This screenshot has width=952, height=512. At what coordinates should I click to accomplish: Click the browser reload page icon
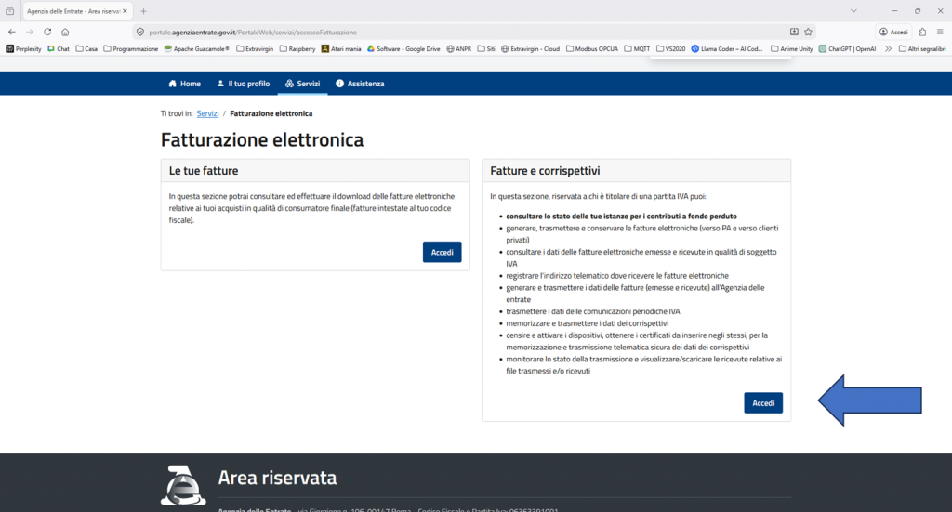(x=47, y=32)
